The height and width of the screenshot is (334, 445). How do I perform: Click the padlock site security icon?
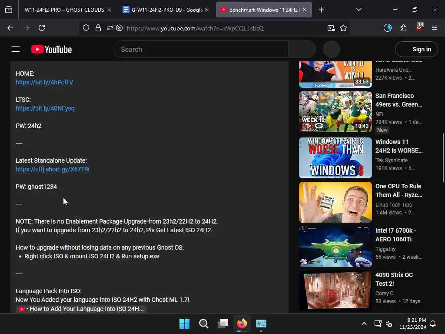(x=98, y=28)
